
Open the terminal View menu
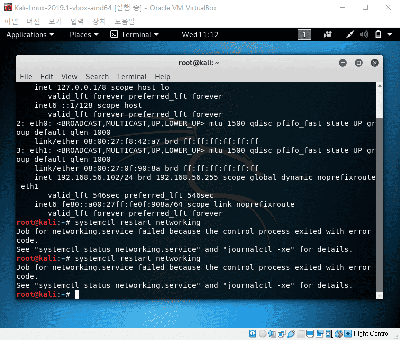(x=69, y=76)
